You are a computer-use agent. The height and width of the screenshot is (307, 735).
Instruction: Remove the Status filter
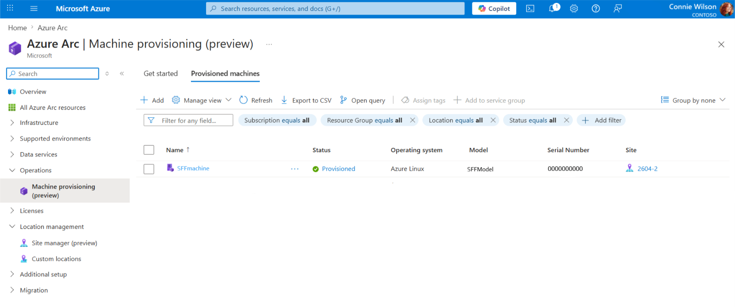[x=567, y=121]
